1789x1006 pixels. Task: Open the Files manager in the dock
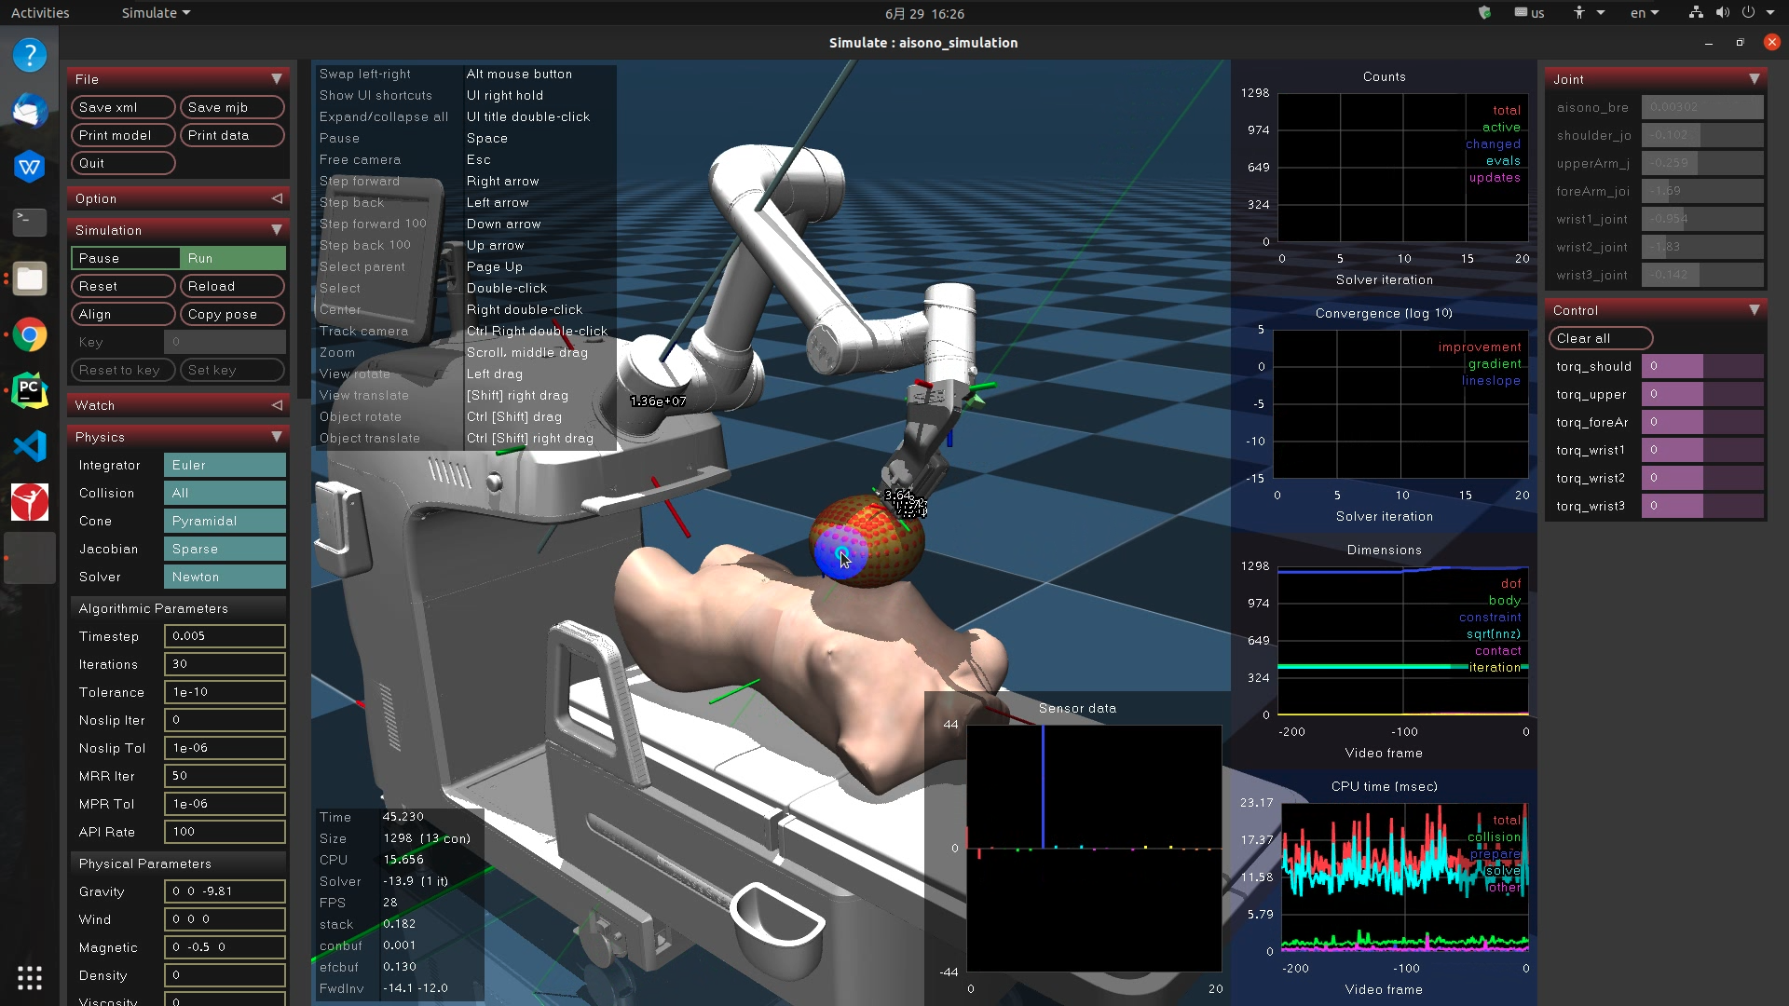click(x=30, y=279)
